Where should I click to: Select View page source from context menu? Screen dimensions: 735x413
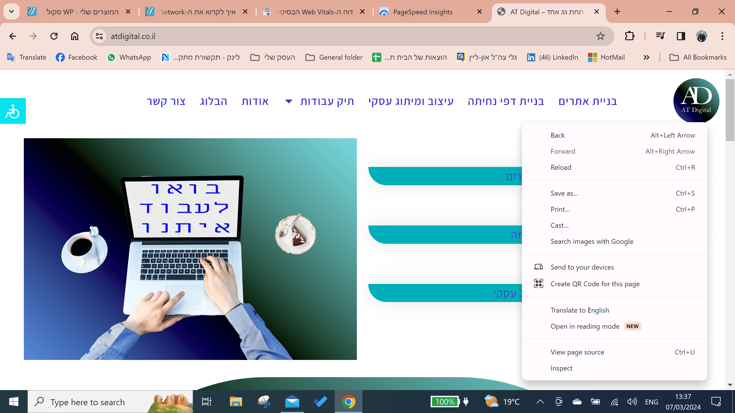(x=577, y=351)
